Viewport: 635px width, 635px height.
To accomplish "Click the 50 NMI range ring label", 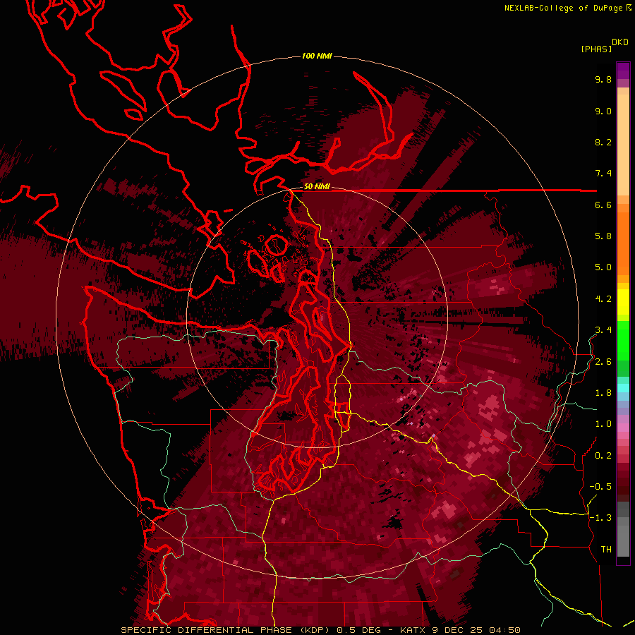I will [317, 187].
